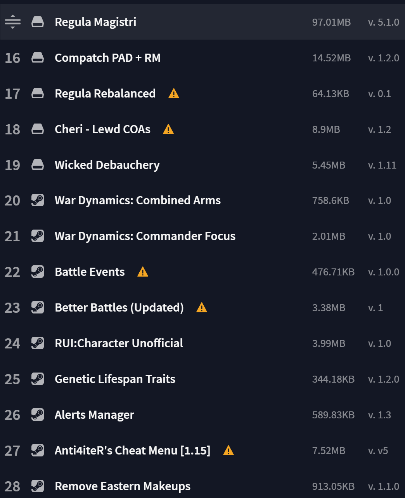Click load order number 24
405x498 pixels.
[12, 343]
